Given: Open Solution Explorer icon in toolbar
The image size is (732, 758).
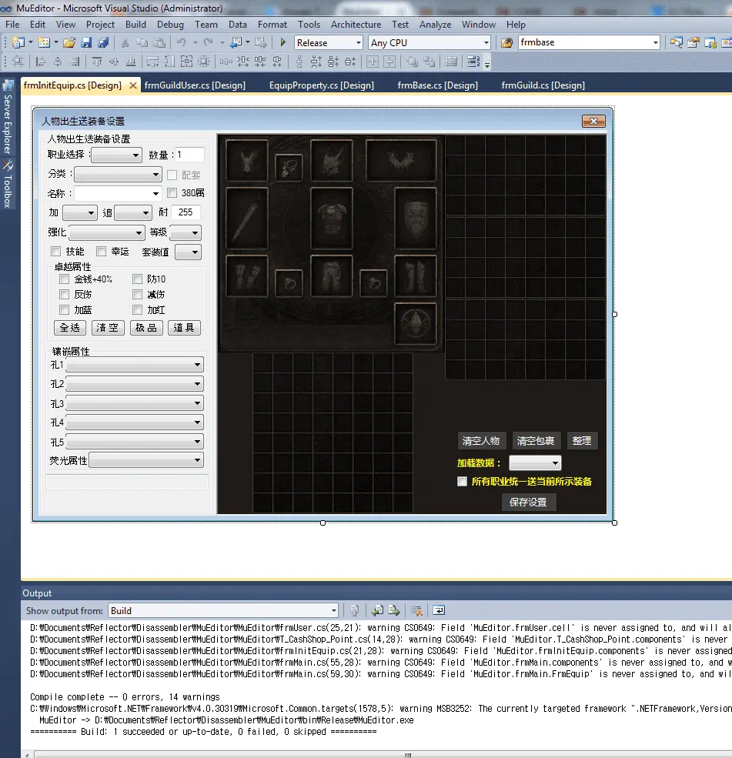Looking at the screenshot, I should 677,42.
